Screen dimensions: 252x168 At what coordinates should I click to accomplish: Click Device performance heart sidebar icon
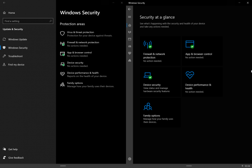(x=130, y=53)
